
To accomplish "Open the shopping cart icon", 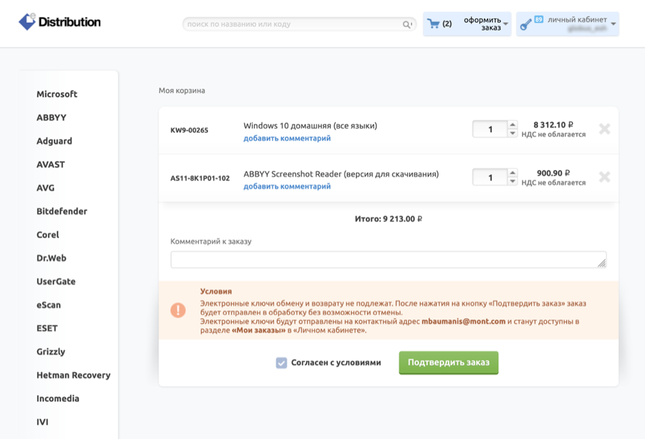I will tap(433, 23).
